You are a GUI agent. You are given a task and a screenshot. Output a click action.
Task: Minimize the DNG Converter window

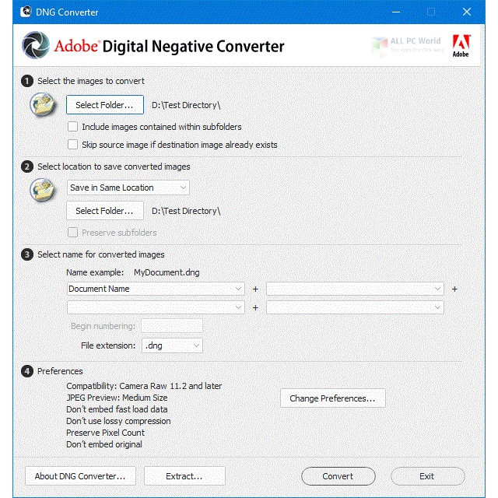pos(396,12)
